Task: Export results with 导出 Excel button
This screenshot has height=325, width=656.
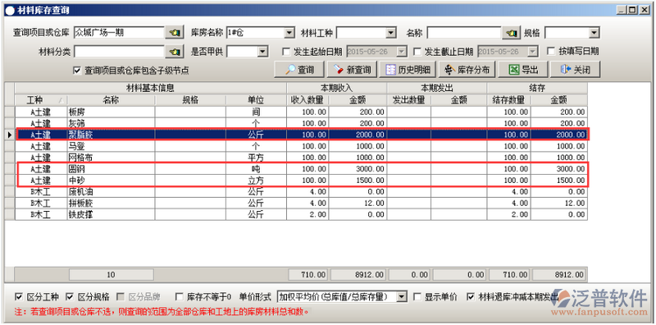Action: [x=523, y=70]
